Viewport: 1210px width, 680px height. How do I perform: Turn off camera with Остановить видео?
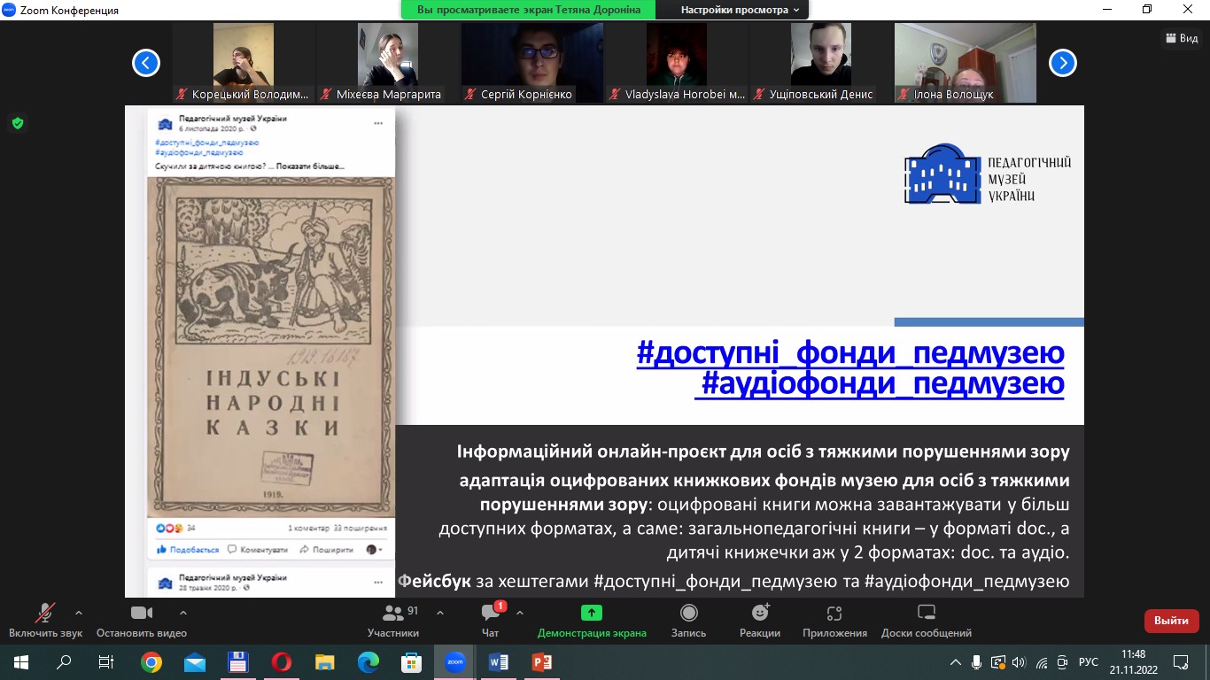pyautogui.click(x=142, y=620)
